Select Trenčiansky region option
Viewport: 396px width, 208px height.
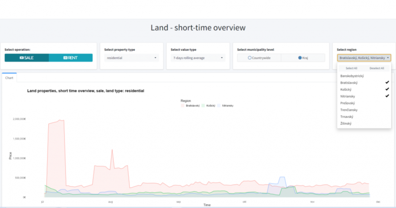[364, 110]
